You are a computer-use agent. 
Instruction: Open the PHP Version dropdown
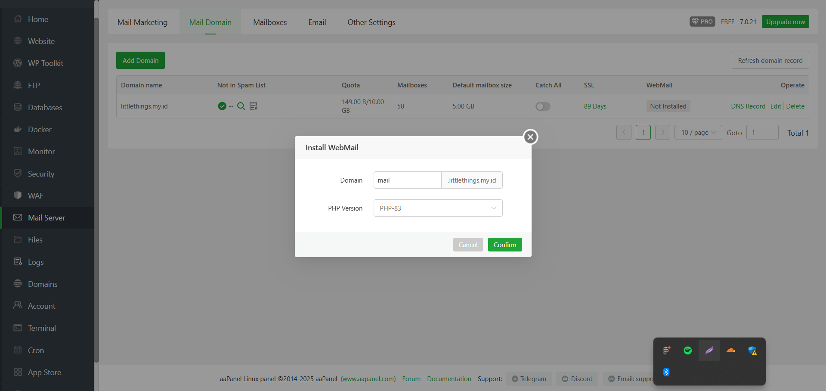438,208
